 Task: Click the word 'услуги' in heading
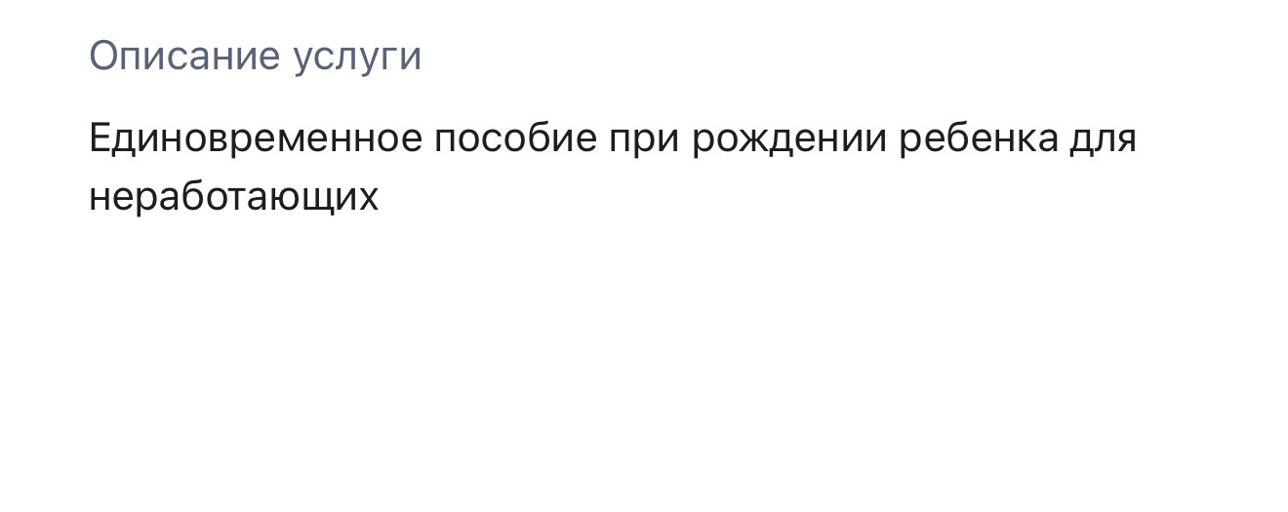click(x=357, y=57)
